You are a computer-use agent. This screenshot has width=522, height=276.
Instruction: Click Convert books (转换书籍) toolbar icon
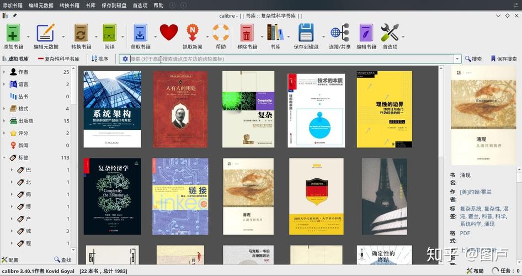click(81, 33)
